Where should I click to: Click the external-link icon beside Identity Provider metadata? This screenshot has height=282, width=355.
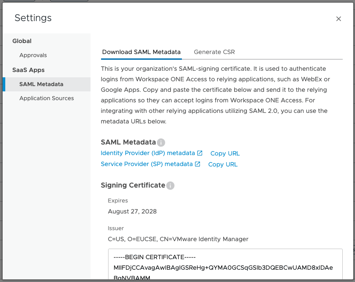coord(199,153)
